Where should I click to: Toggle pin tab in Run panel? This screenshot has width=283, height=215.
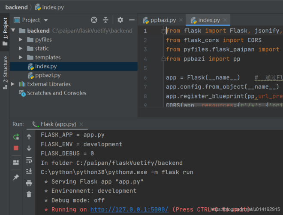point(16,177)
